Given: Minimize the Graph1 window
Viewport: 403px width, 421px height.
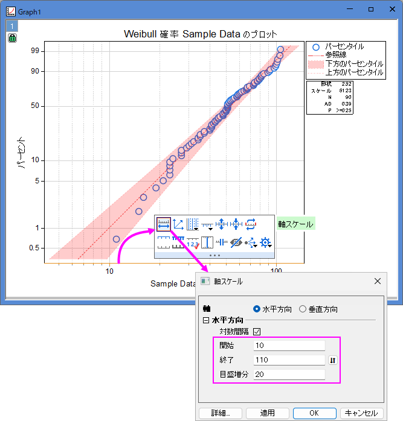Looking at the screenshot, I should tap(350, 10).
